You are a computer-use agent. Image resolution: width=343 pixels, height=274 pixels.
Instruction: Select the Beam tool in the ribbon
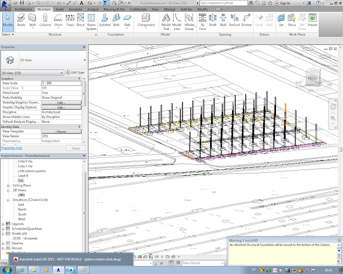[x=21, y=19]
